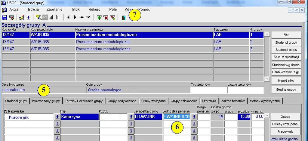Click groups list scrollbar up arrow
Image resolution: width=308 pixels, height=141 pixels.
click(x=267, y=34)
